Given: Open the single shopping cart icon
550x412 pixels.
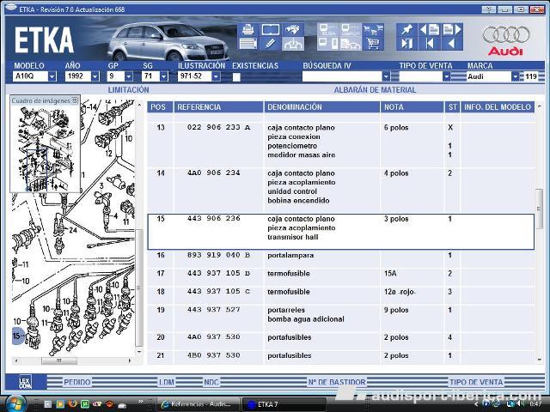Looking at the screenshot, I should (x=373, y=44).
